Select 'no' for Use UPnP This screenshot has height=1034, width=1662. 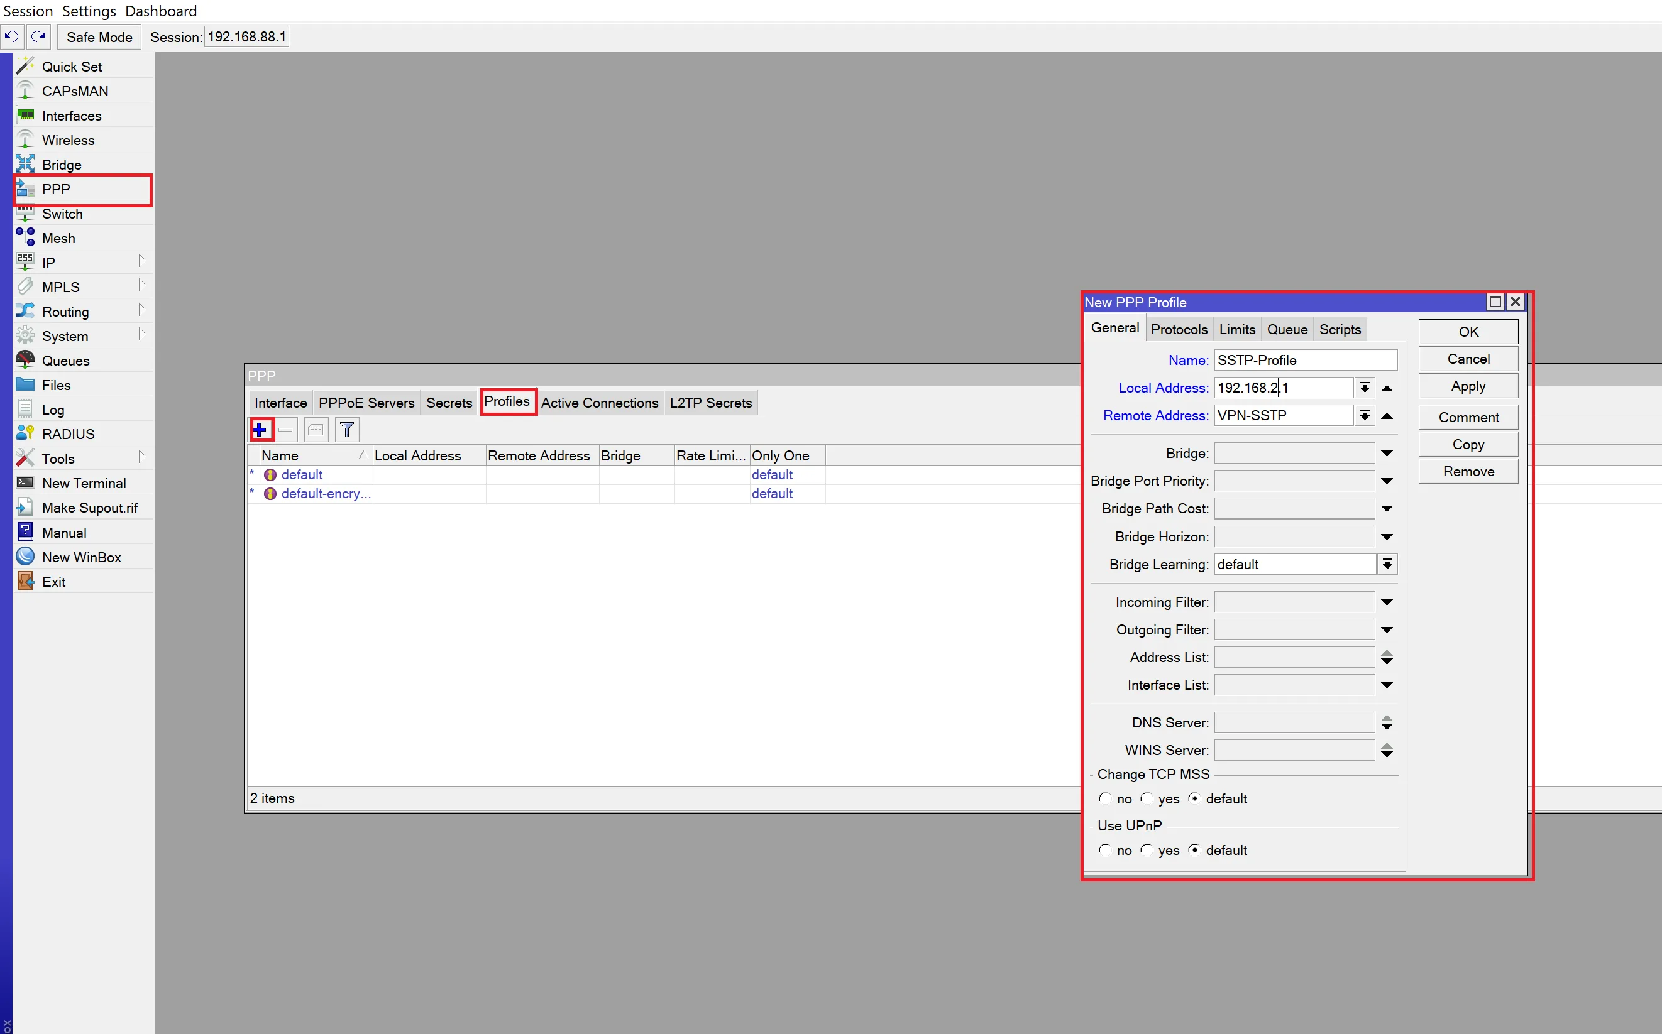pos(1105,849)
